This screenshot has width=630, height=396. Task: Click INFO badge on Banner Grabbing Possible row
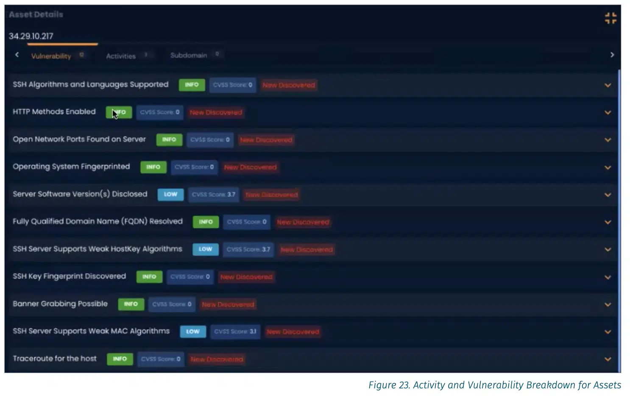(131, 304)
